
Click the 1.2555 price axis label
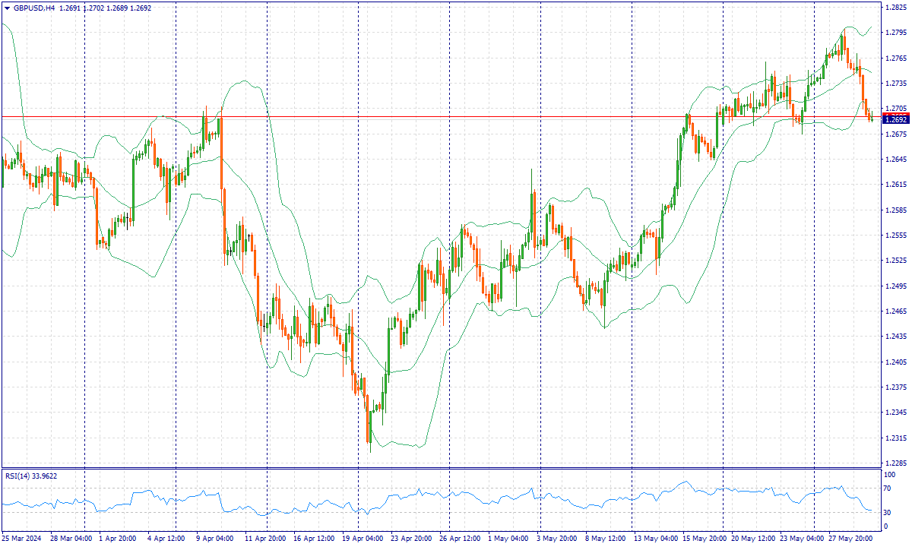pyautogui.click(x=896, y=235)
